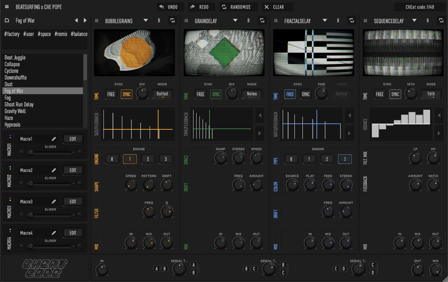This screenshot has width=448, height=282.
Task: Open the hamburger menu at top left
Action: (7, 7)
